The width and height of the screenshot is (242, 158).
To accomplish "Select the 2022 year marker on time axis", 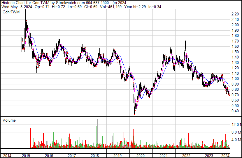I will (x=186, y=156).
